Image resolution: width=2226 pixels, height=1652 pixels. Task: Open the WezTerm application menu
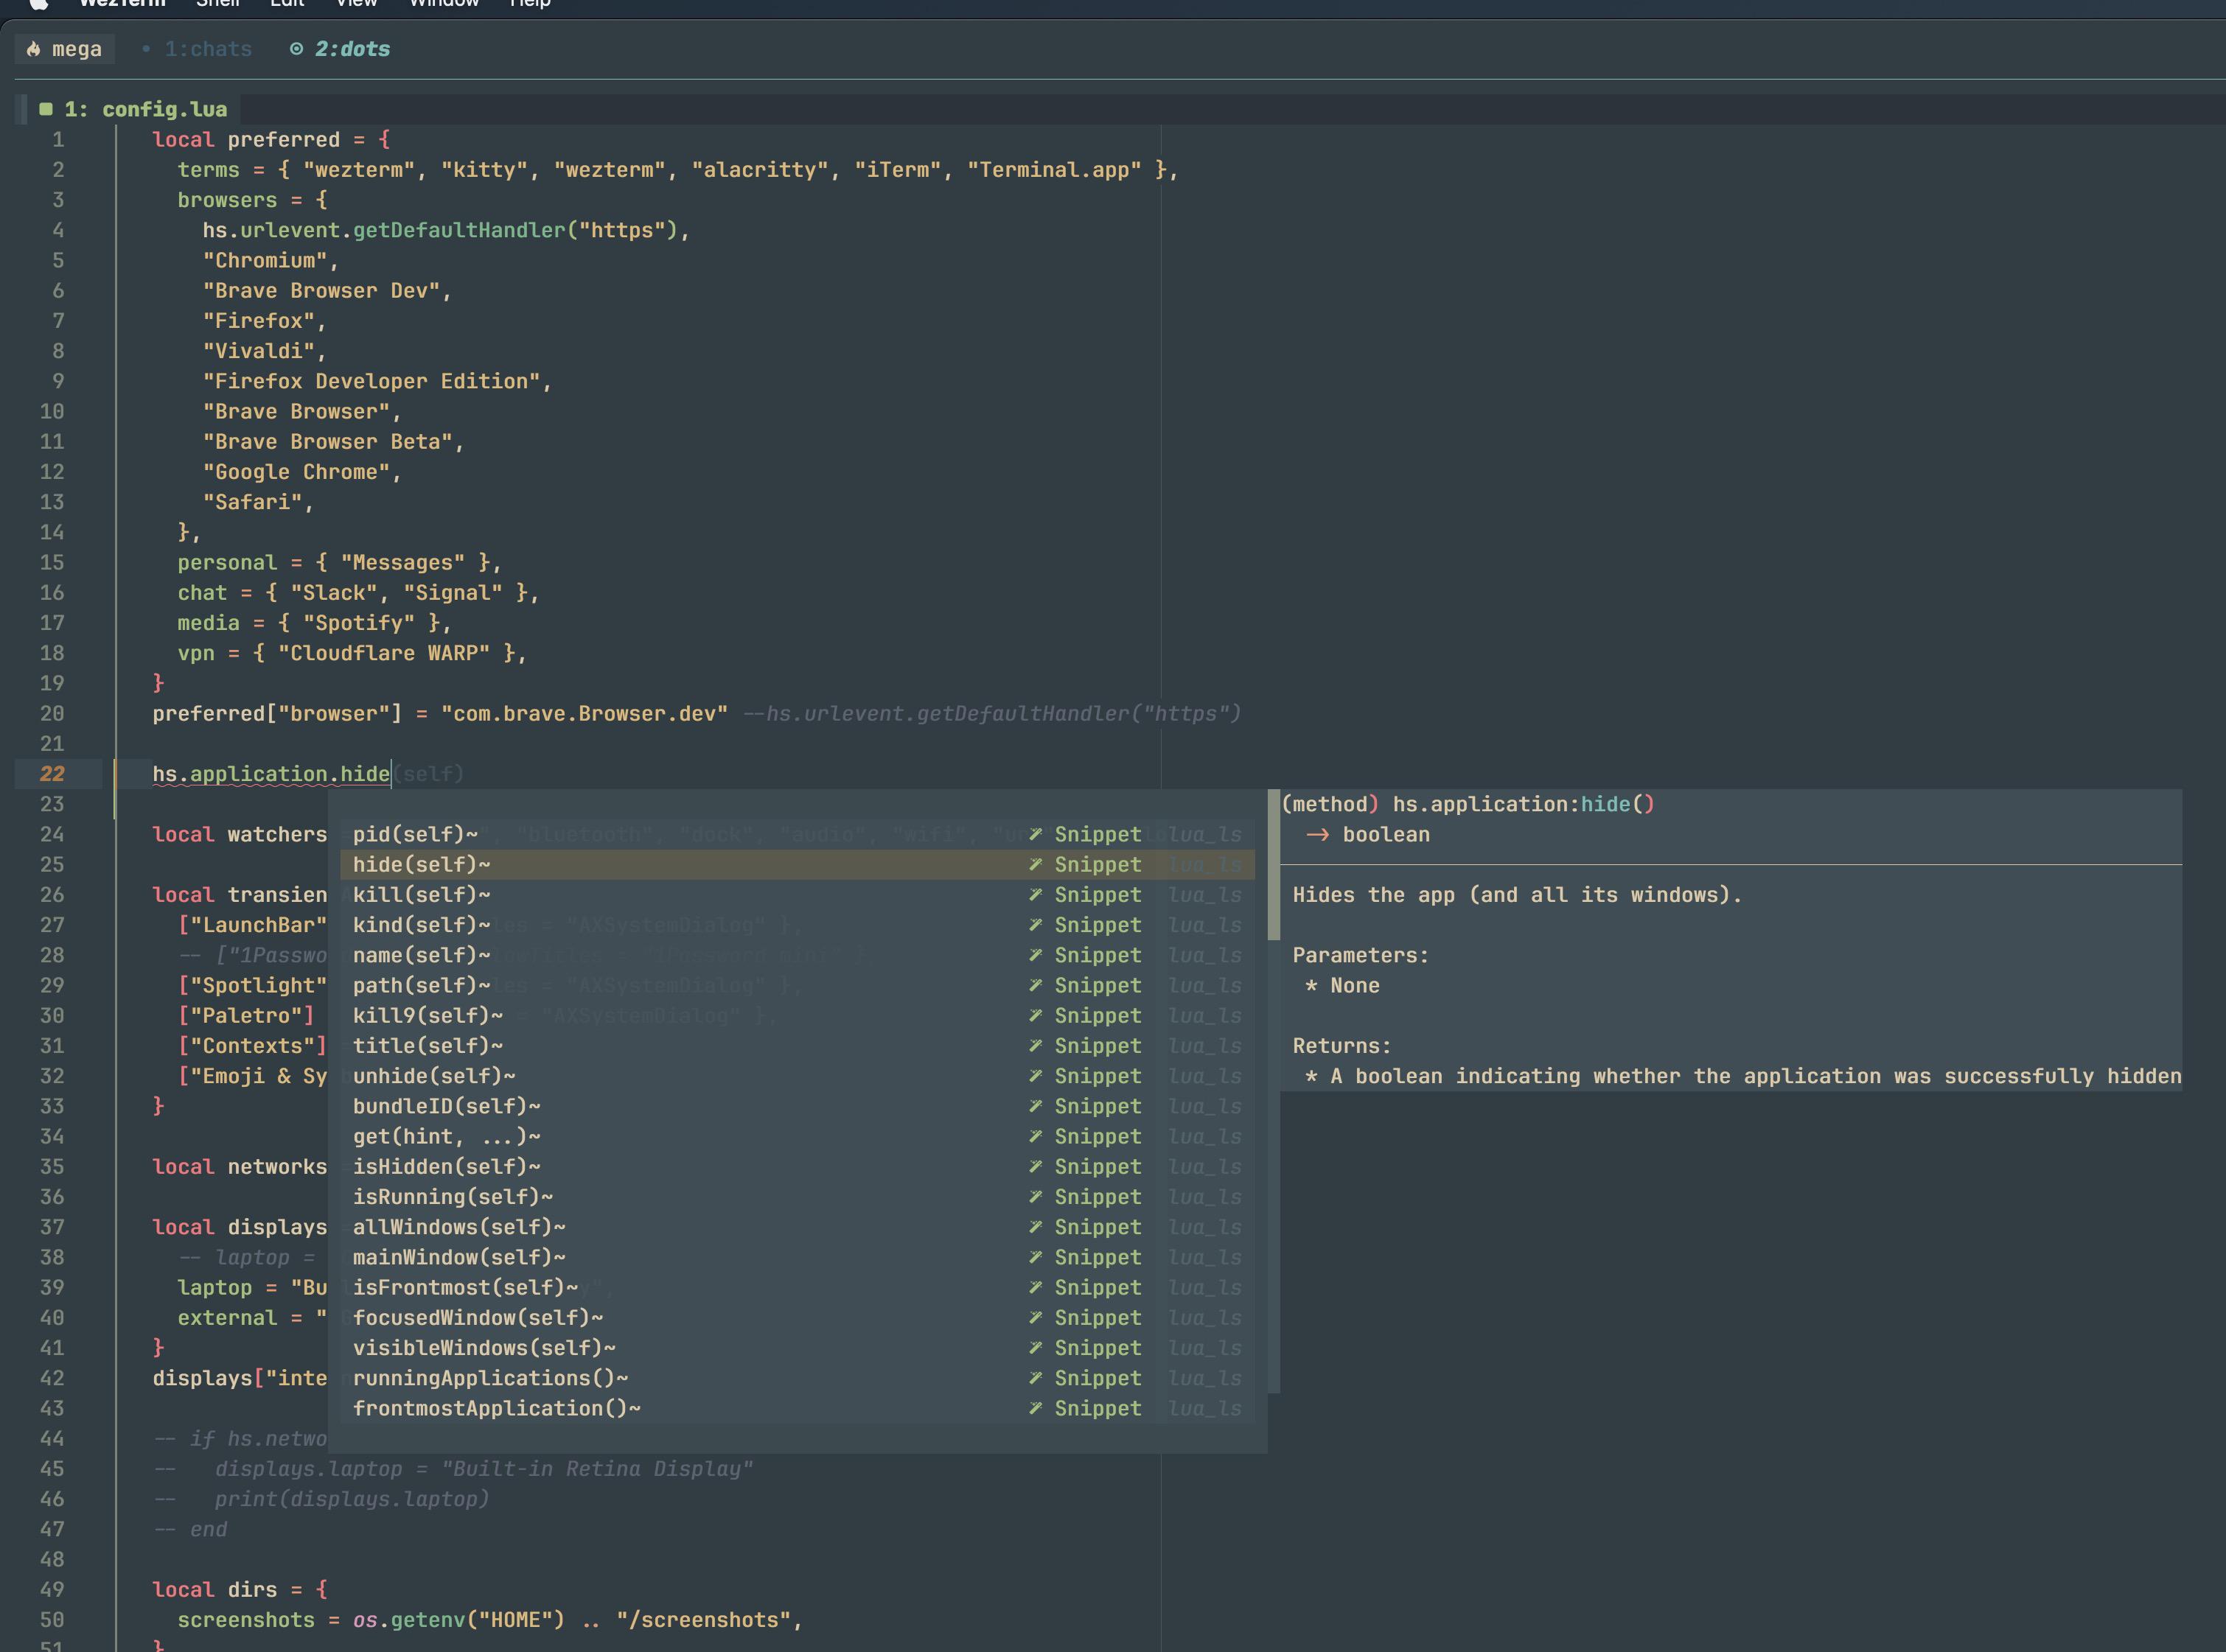pyautogui.click(x=122, y=3)
